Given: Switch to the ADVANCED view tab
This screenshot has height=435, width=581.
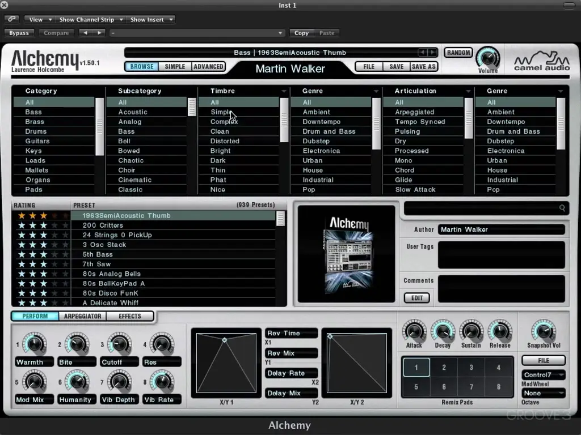Looking at the screenshot, I should tap(208, 67).
